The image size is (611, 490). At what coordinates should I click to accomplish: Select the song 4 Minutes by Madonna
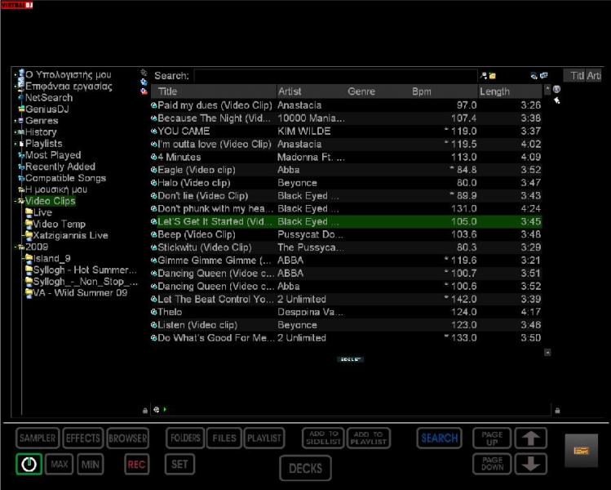pyautogui.click(x=346, y=158)
